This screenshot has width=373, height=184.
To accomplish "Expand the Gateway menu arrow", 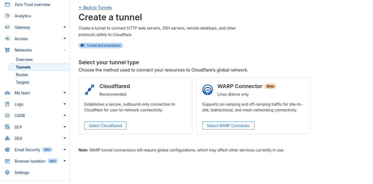I will tap(65, 27).
